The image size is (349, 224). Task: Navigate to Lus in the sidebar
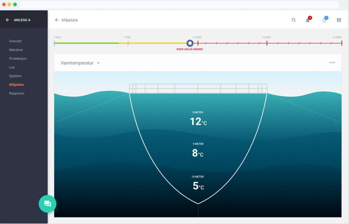coord(12,67)
